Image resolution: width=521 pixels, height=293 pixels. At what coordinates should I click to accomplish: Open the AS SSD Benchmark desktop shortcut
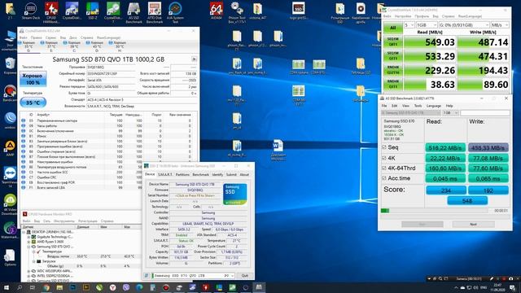134,12
